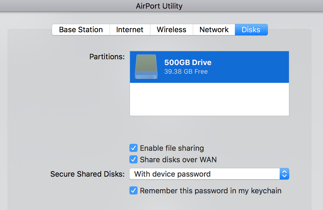
Task: Click the 500GB Drive disk icon
Action: click(146, 67)
